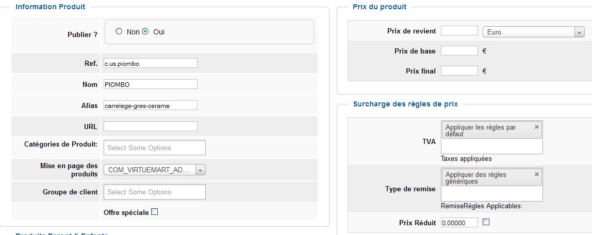This screenshot has height=235, width=592.
Task: Tick the Offre spéciale checkbox
Action: click(154, 212)
